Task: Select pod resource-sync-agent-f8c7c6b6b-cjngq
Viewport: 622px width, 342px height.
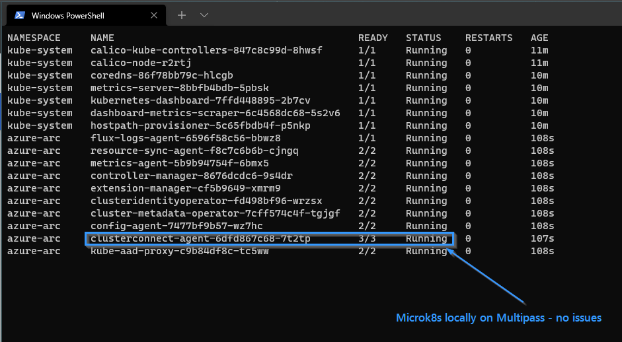Action: [x=194, y=151]
